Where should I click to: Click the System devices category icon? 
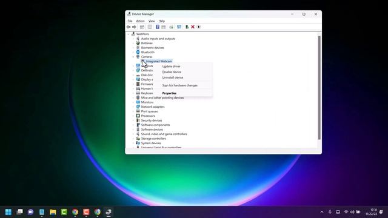[138, 143]
